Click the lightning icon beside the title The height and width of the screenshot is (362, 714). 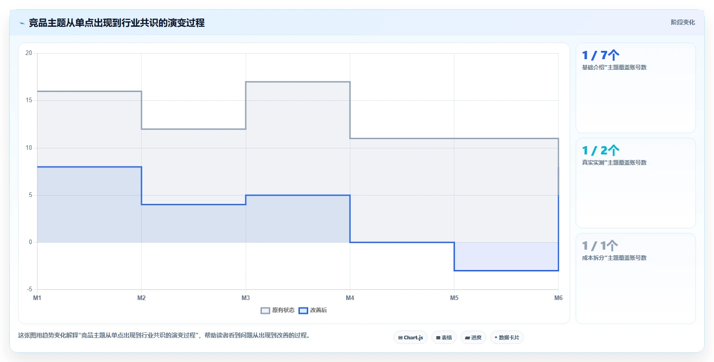point(22,23)
